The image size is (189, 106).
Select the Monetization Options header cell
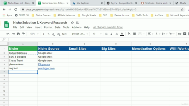150,49
